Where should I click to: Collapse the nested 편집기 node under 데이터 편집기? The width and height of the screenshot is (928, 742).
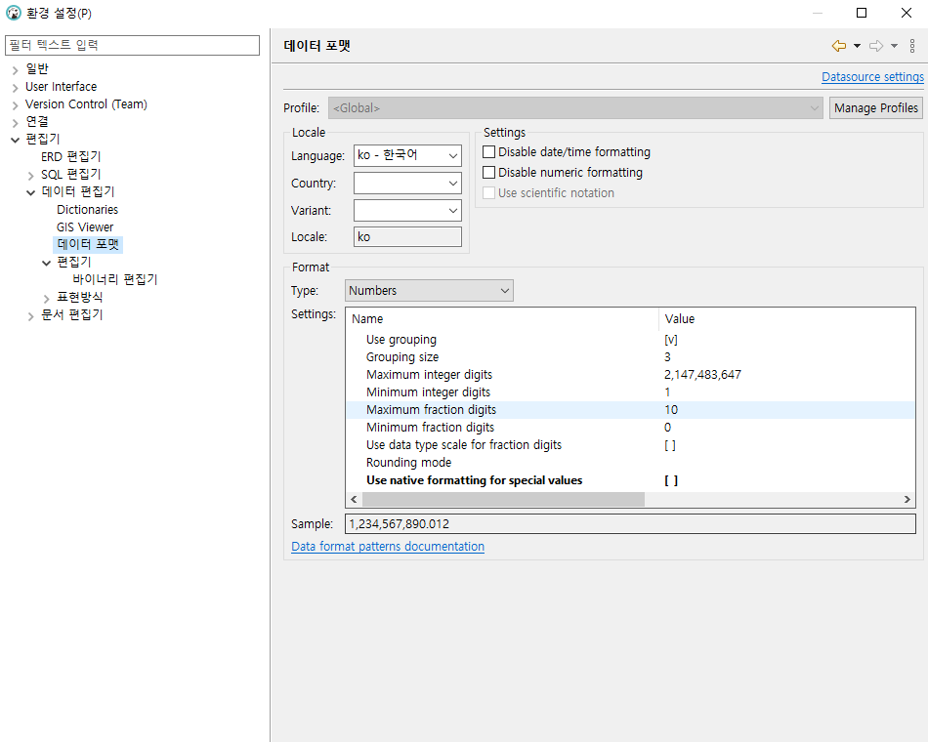[47, 264]
